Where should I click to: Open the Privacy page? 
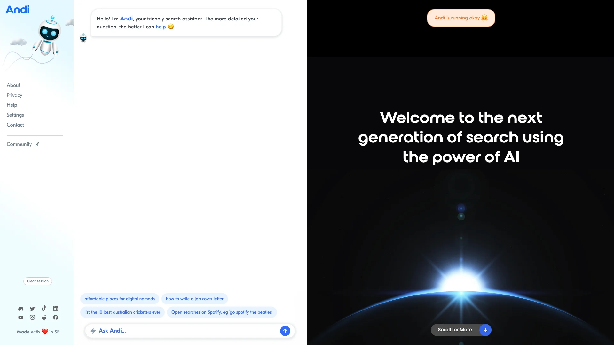coord(14,95)
